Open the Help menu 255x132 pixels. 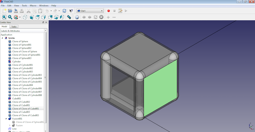pyautogui.click(x=54, y=5)
